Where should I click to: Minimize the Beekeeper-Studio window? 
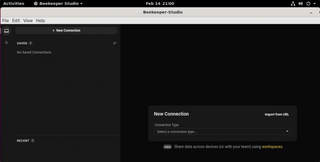(311, 12)
